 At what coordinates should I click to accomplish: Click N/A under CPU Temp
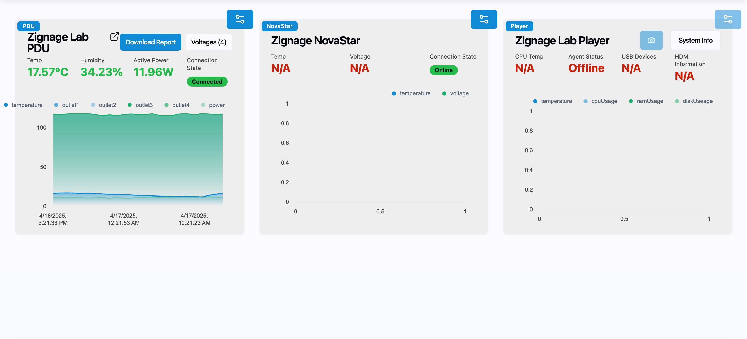[525, 68]
